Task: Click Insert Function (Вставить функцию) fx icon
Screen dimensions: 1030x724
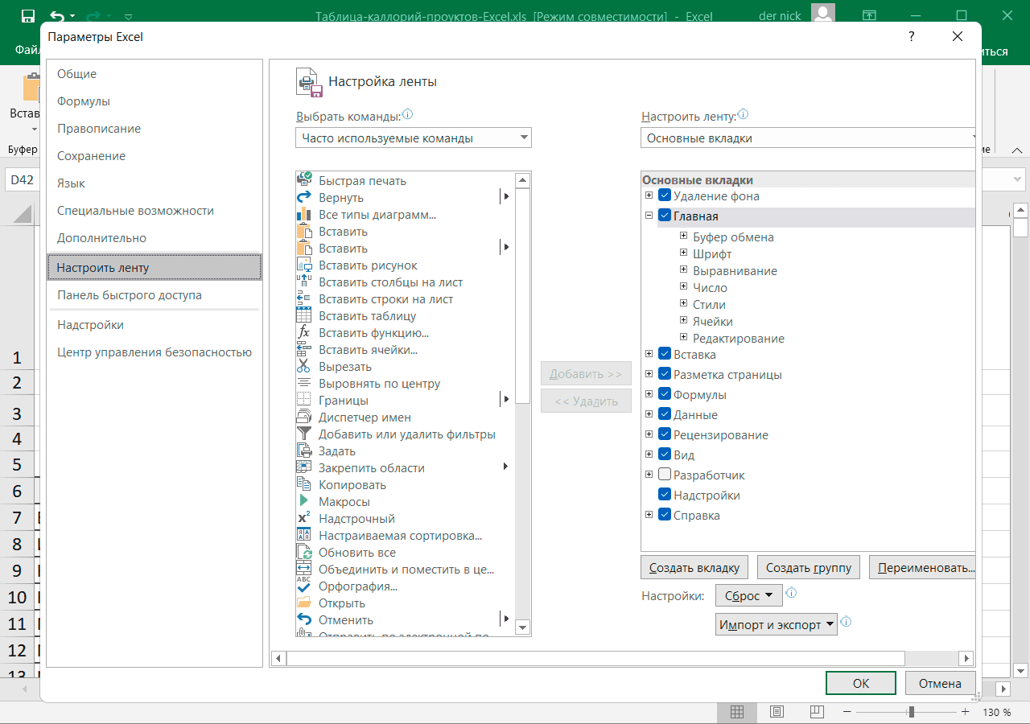Action: pyautogui.click(x=304, y=332)
